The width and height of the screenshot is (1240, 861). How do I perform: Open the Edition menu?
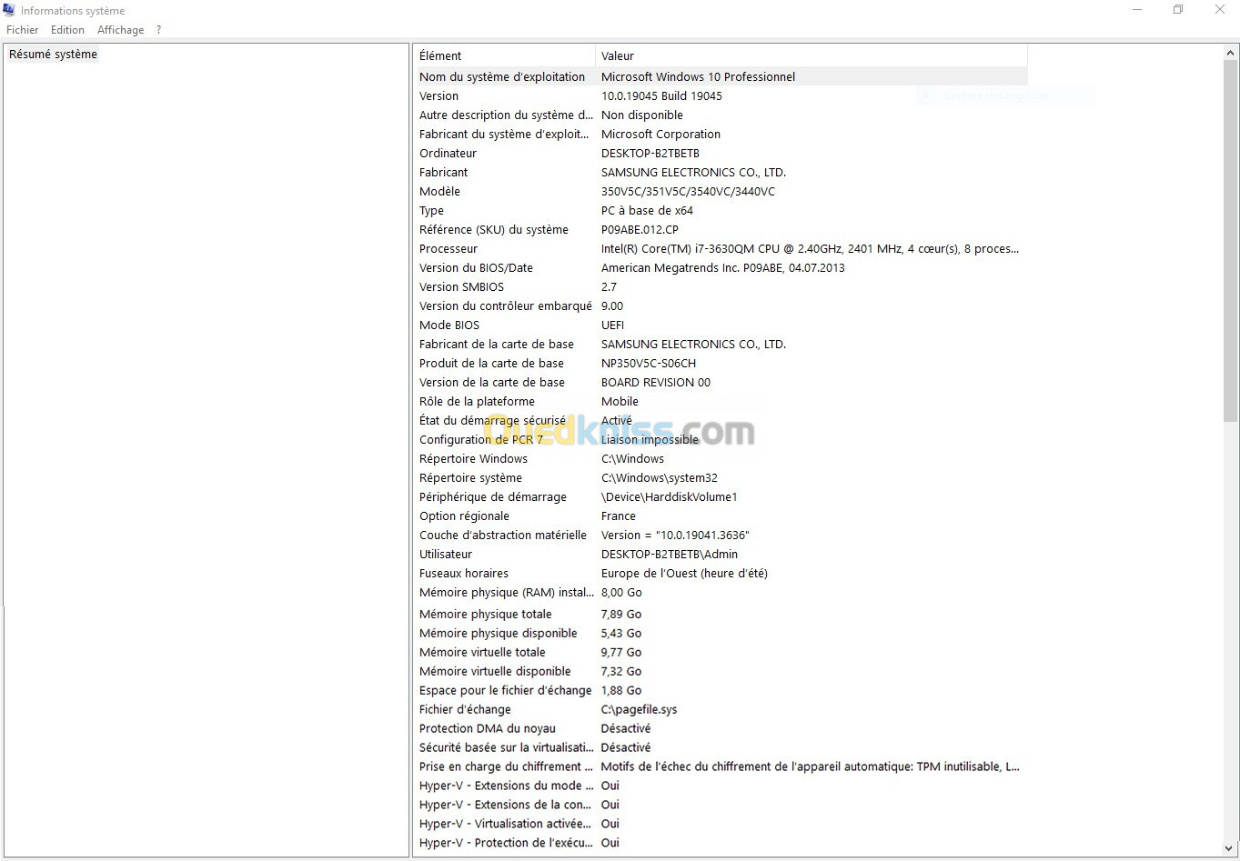point(67,30)
